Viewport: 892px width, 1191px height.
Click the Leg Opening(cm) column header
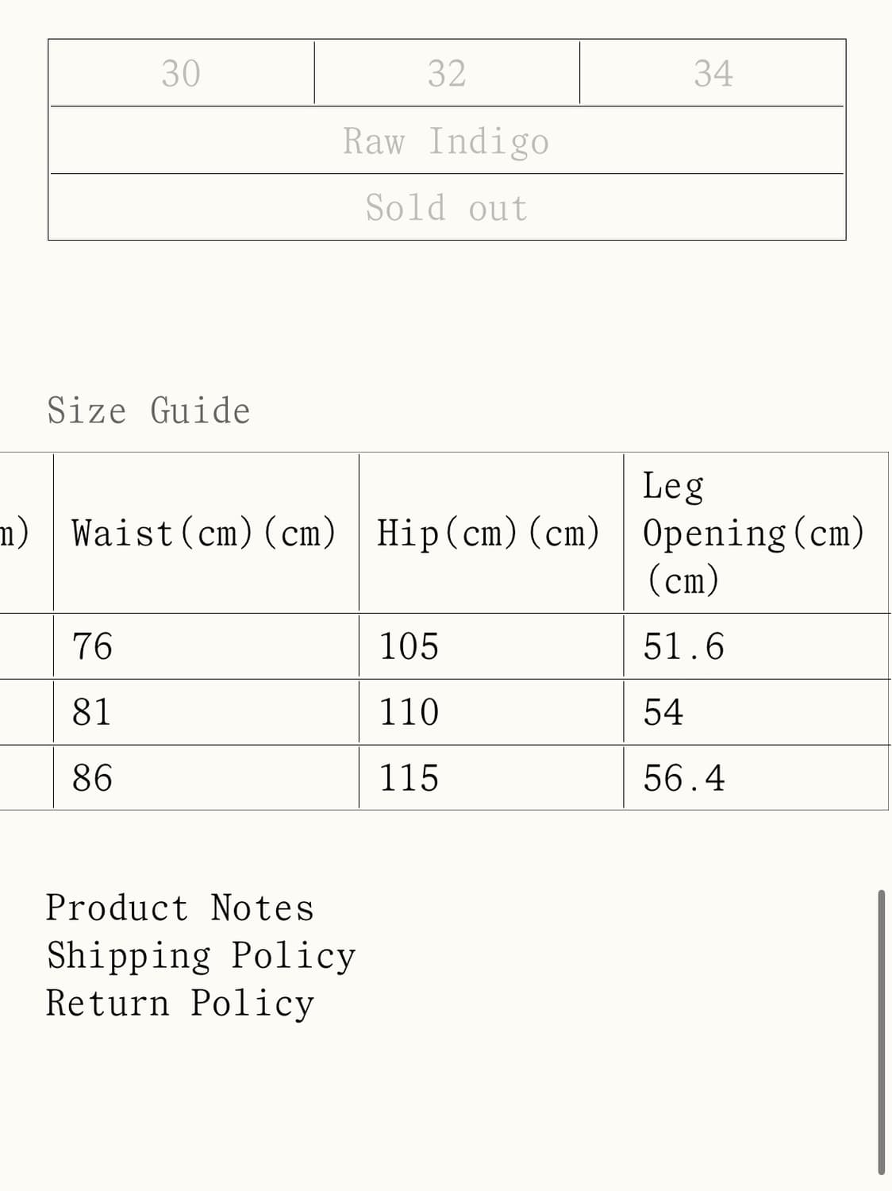point(756,533)
